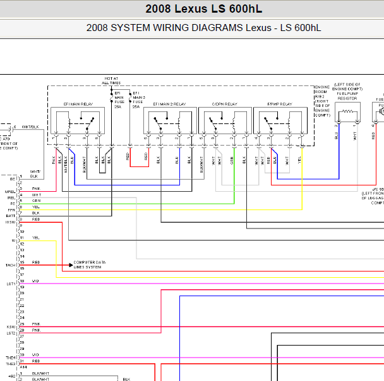
Task: Click vertical "YEL" label below F/PMP relay
Action: coord(299,160)
